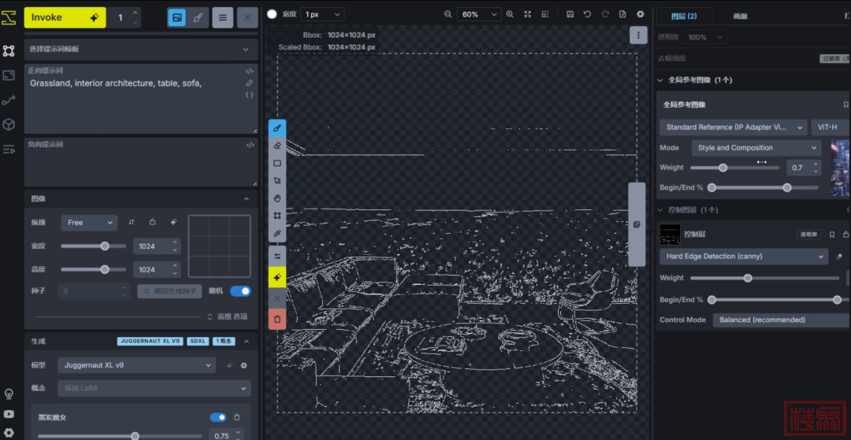Zoom out the canvas with magnifier minus
This screenshot has height=440, width=851.
pyautogui.click(x=448, y=14)
